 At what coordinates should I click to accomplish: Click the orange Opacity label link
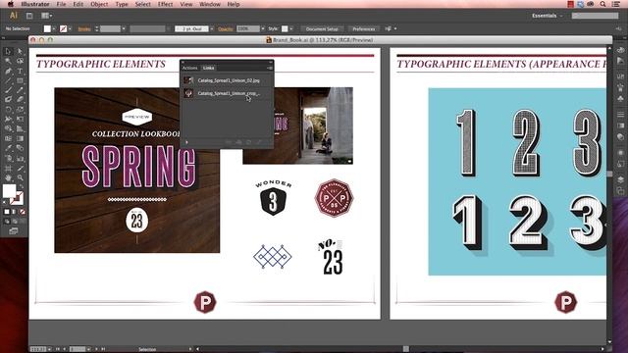[x=226, y=29]
